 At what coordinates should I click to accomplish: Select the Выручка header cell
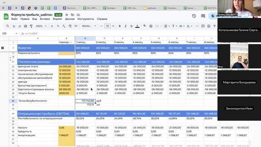click(x=38, y=48)
